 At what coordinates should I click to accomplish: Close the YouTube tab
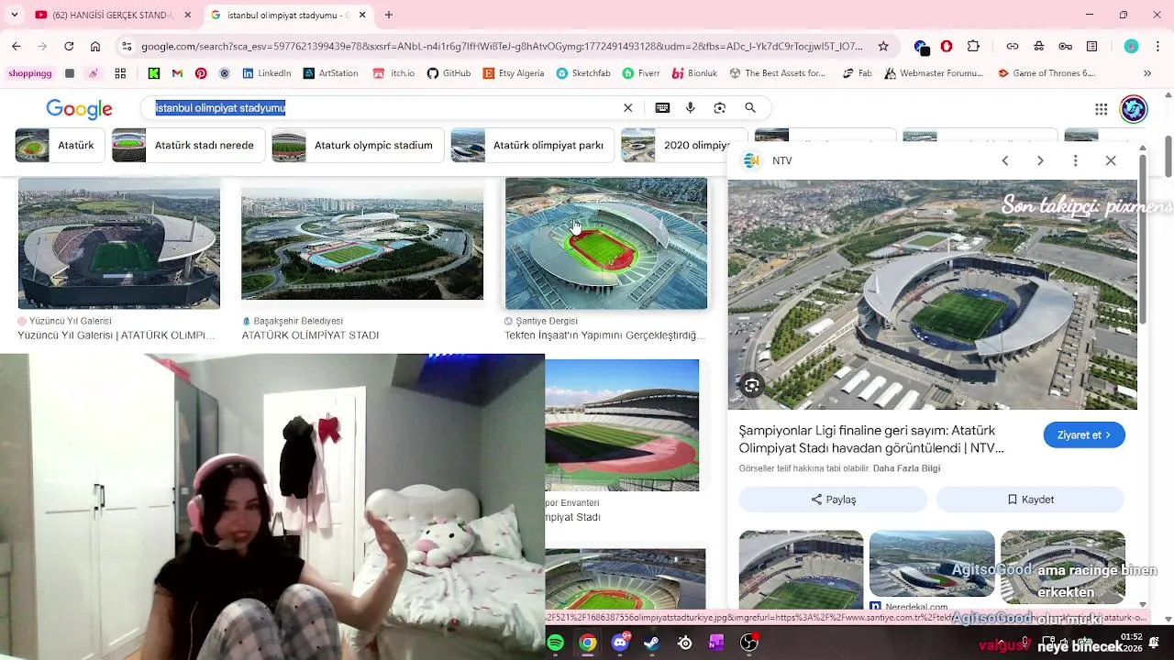pos(188,15)
